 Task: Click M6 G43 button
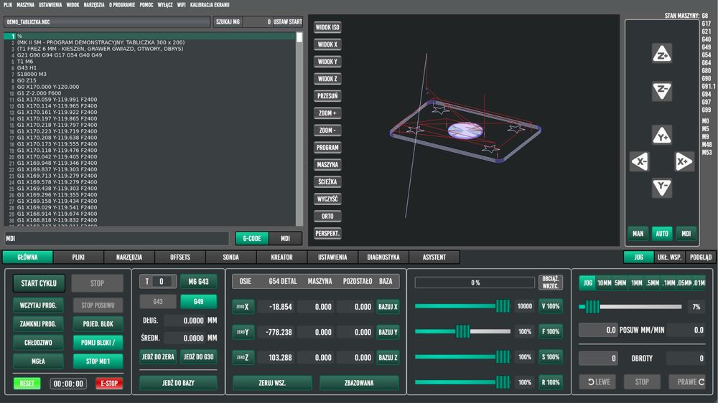point(198,281)
